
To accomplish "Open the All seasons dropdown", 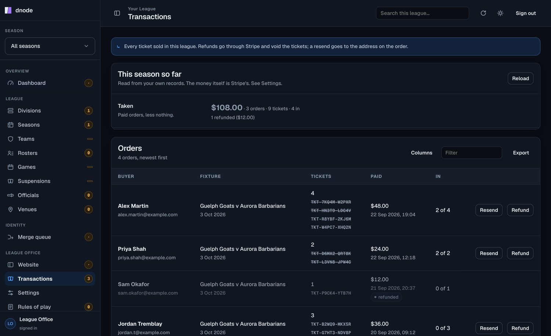I will point(50,46).
